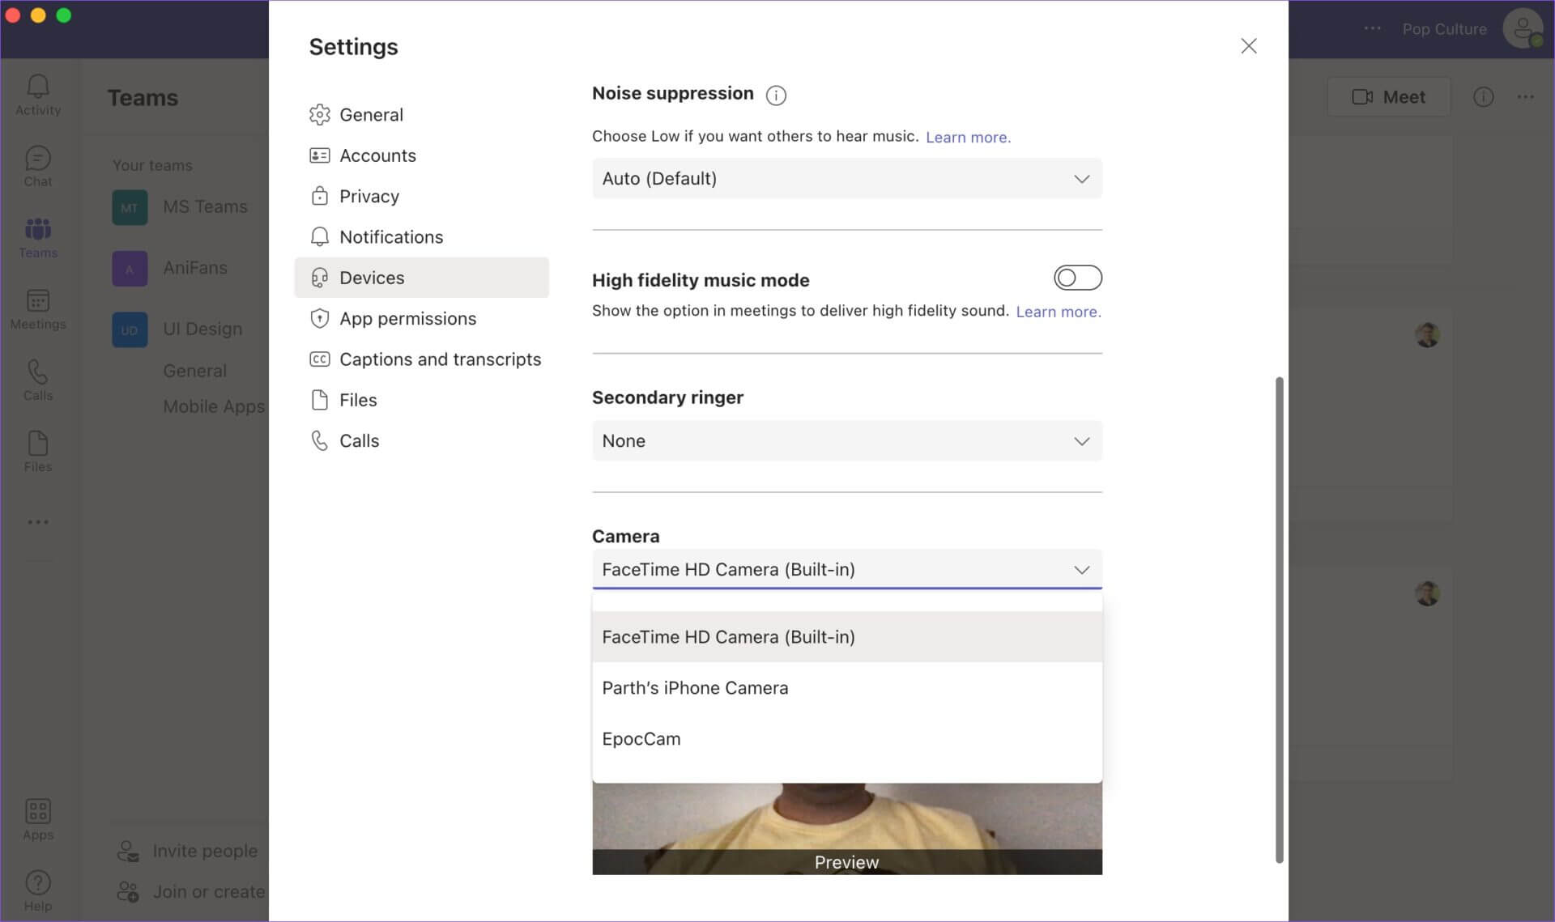Select the UI Design team avatar

(x=130, y=330)
